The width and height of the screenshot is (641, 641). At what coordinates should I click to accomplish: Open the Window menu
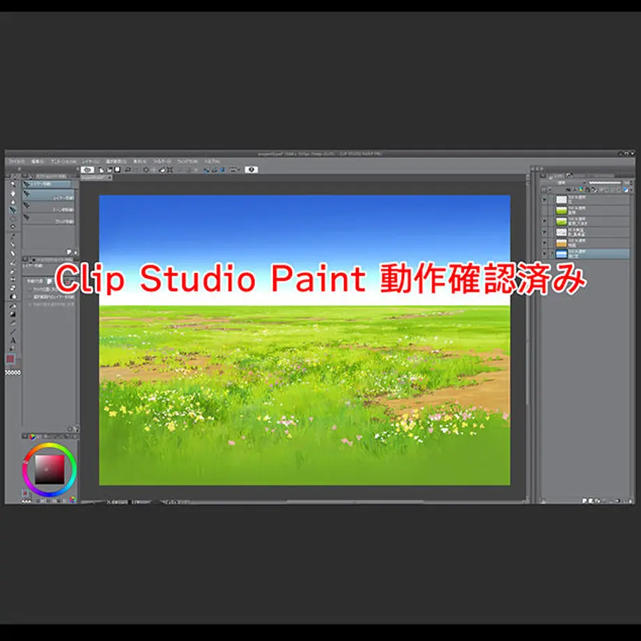(187, 161)
